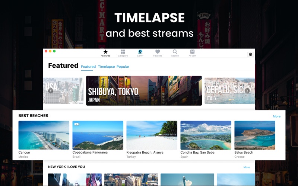The image size is (298, 186).
Task: Open the Category grid icon
Action: click(x=123, y=52)
